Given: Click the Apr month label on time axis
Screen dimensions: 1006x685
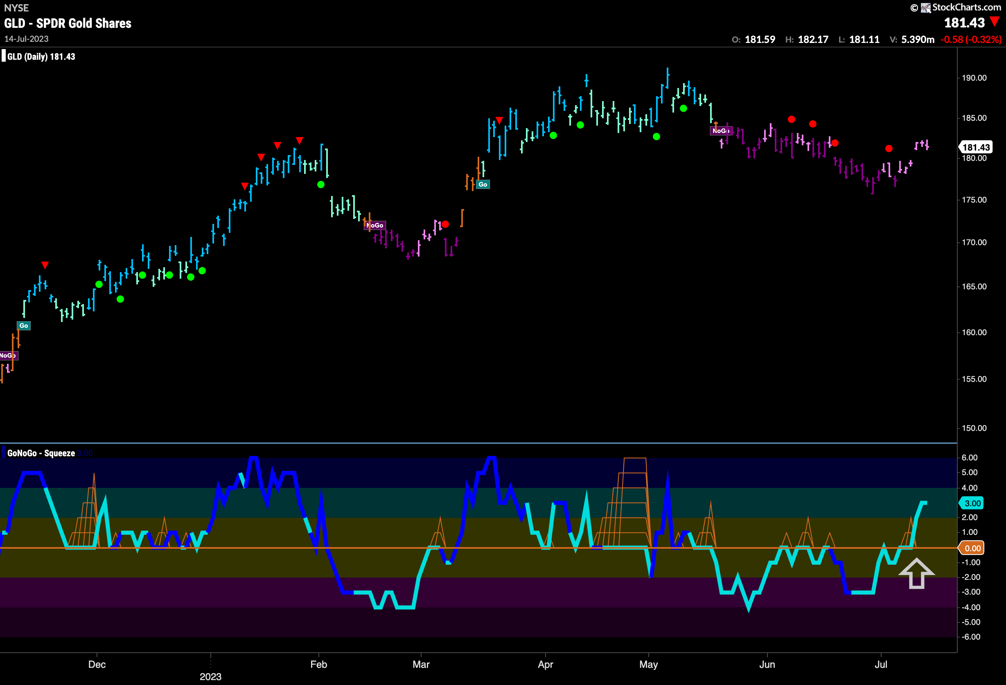Looking at the screenshot, I should (546, 664).
